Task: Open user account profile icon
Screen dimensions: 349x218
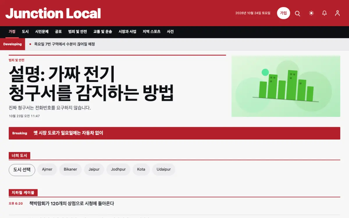Action: (x=337, y=13)
